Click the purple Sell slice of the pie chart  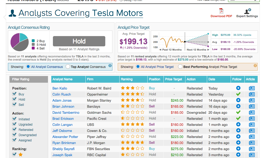[x=15, y=41]
